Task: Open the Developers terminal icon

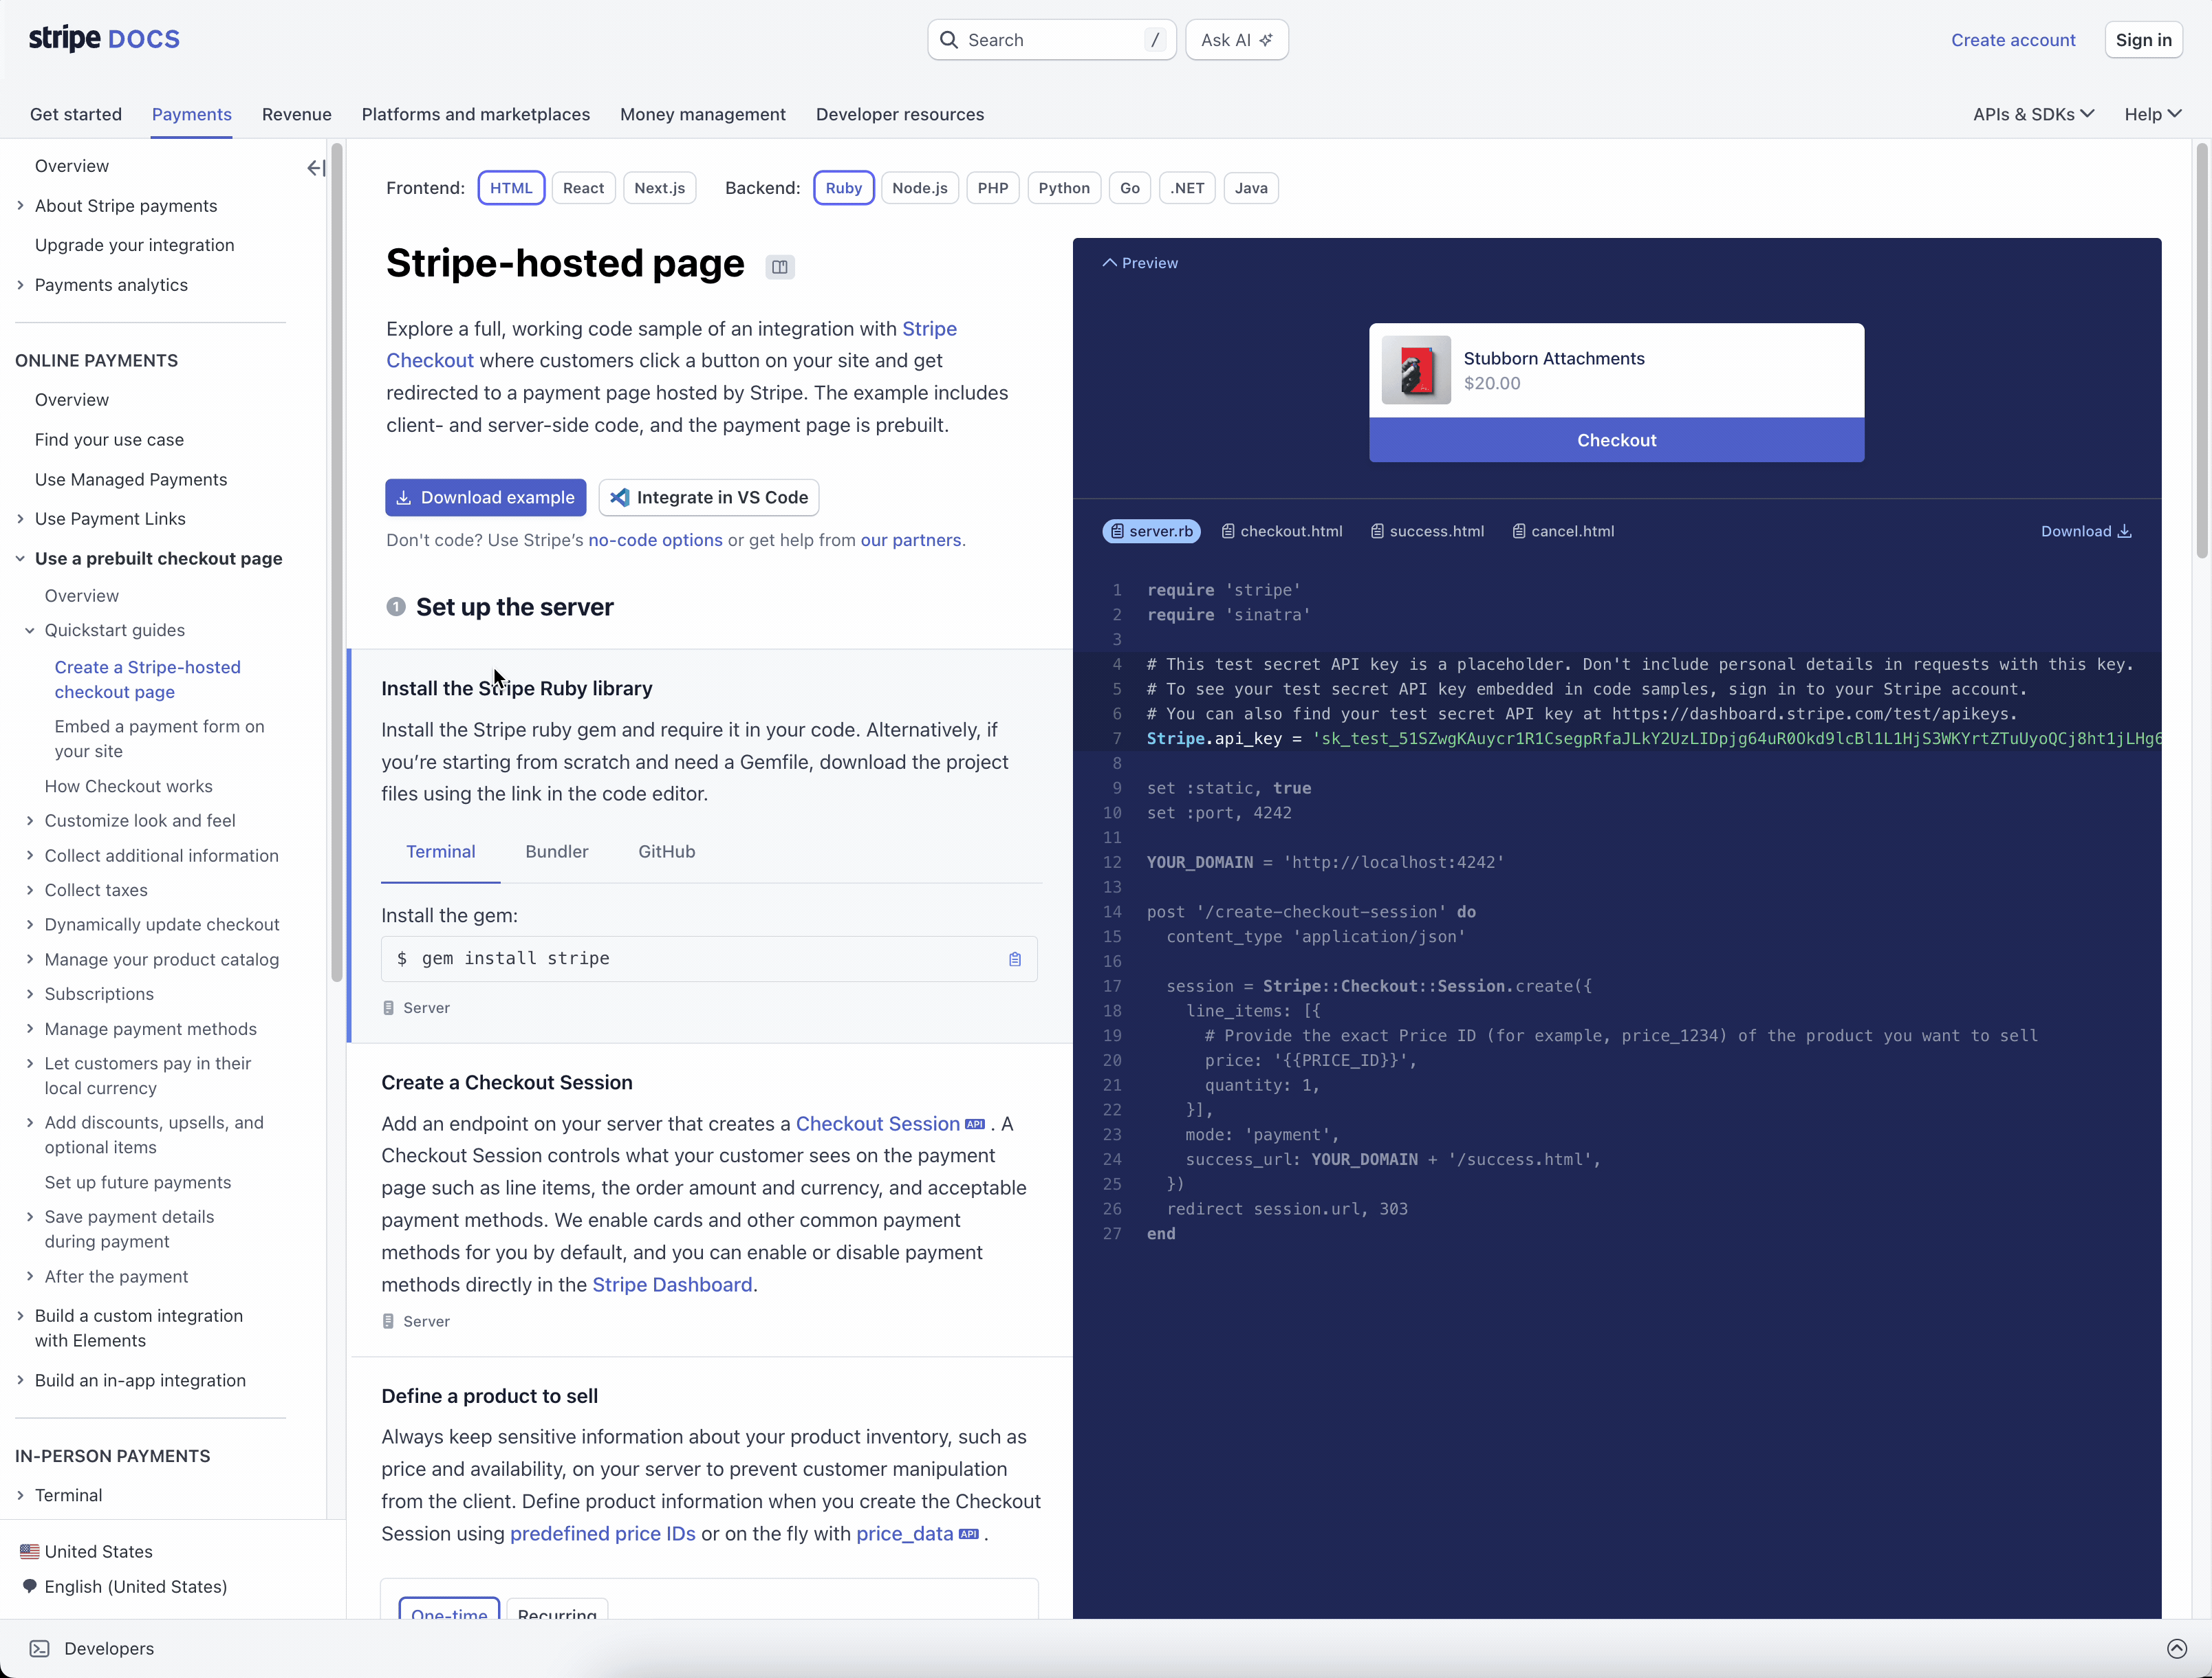Action: click(x=40, y=1648)
